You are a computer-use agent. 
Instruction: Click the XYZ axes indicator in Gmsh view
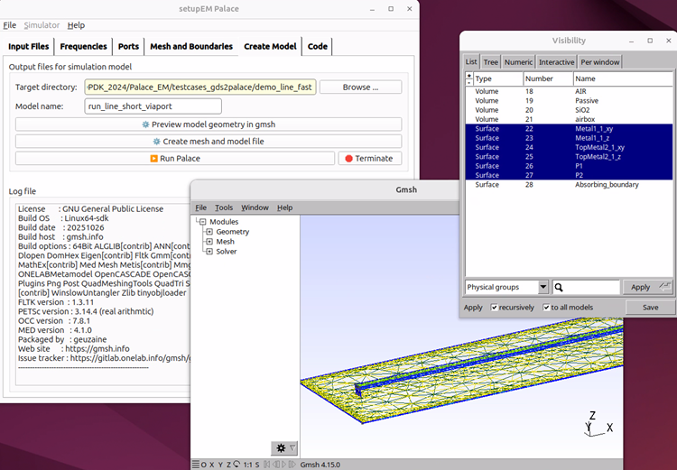(x=598, y=423)
